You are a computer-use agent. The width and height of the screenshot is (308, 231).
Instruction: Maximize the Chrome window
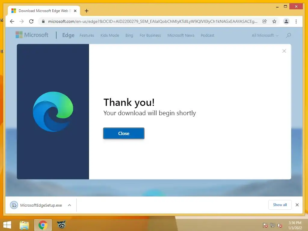point(285,7)
